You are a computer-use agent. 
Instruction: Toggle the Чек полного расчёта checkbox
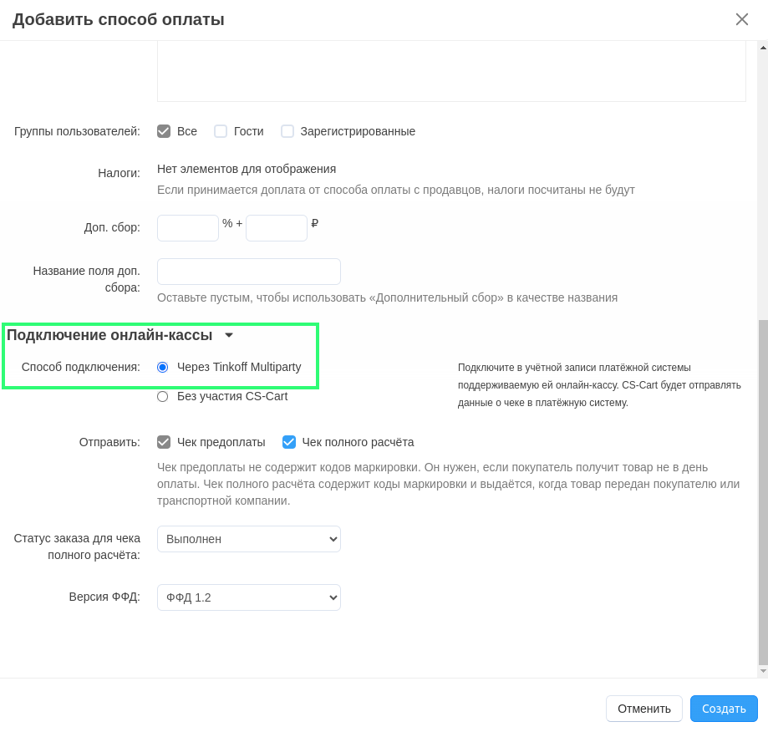[x=289, y=442]
